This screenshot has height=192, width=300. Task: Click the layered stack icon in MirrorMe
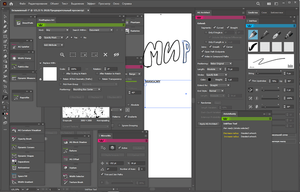tap(112, 147)
